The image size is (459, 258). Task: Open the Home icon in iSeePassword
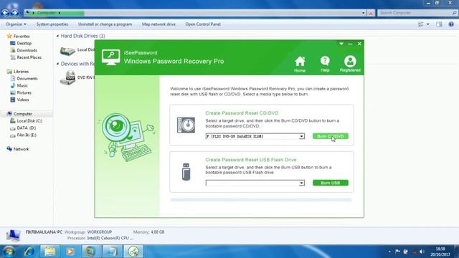coord(300,64)
